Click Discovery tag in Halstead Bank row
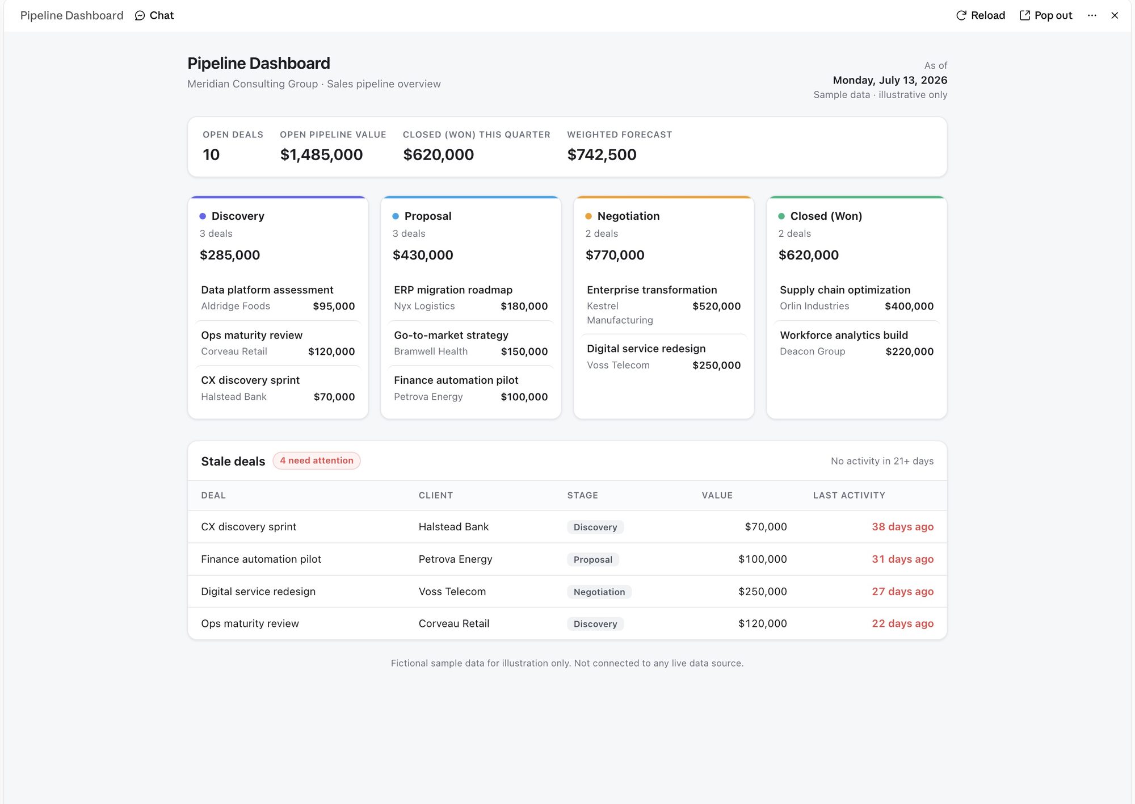The image size is (1135, 804). click(x=595, y=527)
